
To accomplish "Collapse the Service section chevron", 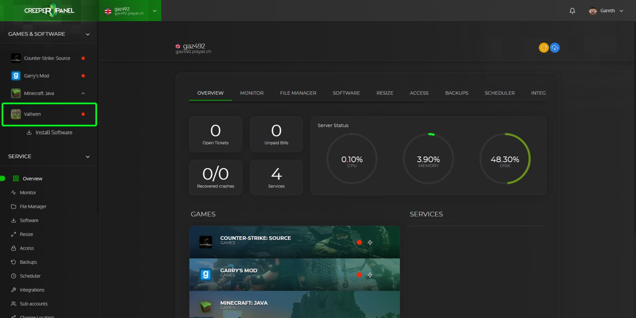I will tap(88, 157).
